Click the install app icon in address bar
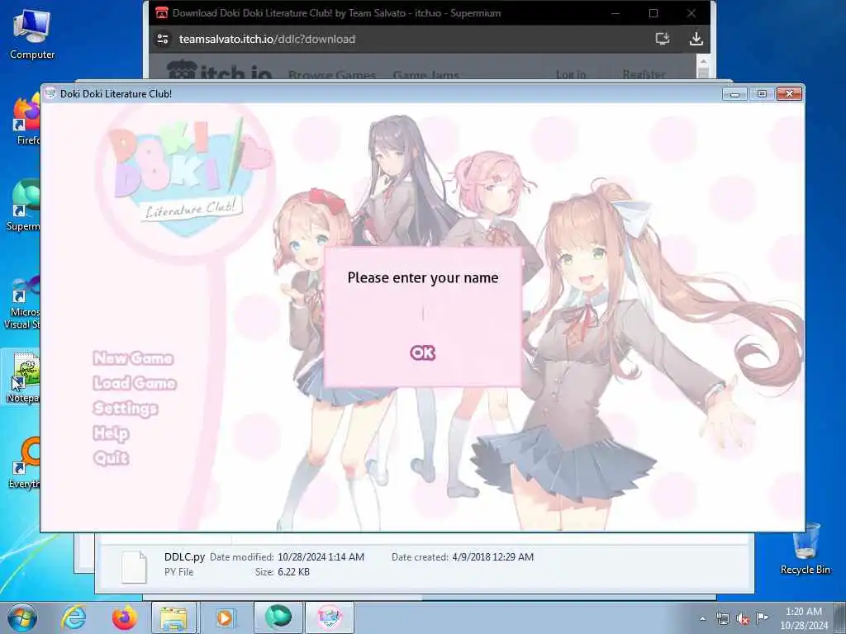 click(663, 39)
